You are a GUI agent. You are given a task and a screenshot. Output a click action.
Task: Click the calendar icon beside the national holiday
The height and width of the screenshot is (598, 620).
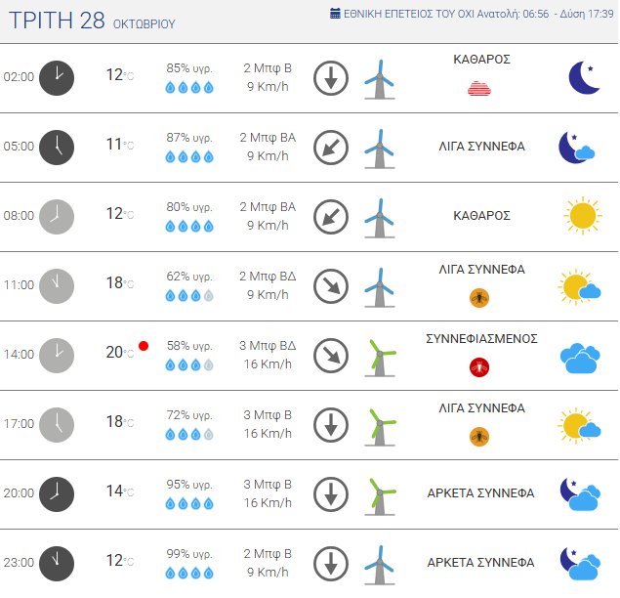point(336,14)
